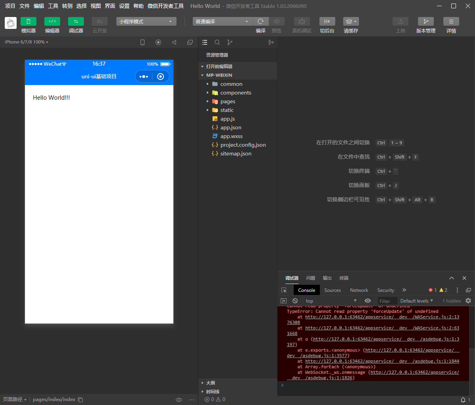Open the project.config.json file

pyautogui.click(x=237, y=145)
